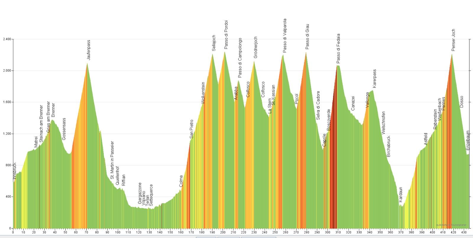Select the Gargazzone label
The image size is (473, 238).
point(140,193)
